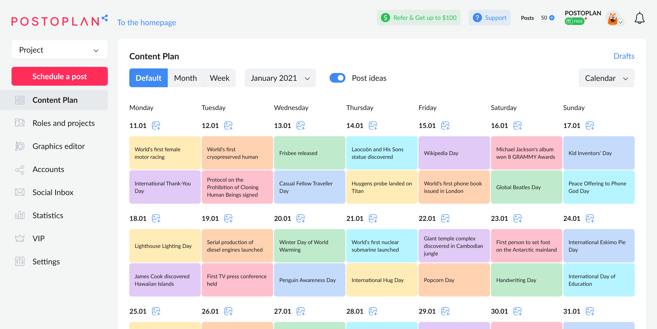Select the Wikipedia Day purple idea card
This screenshot has width=657, height=329.
pos(454,153)
